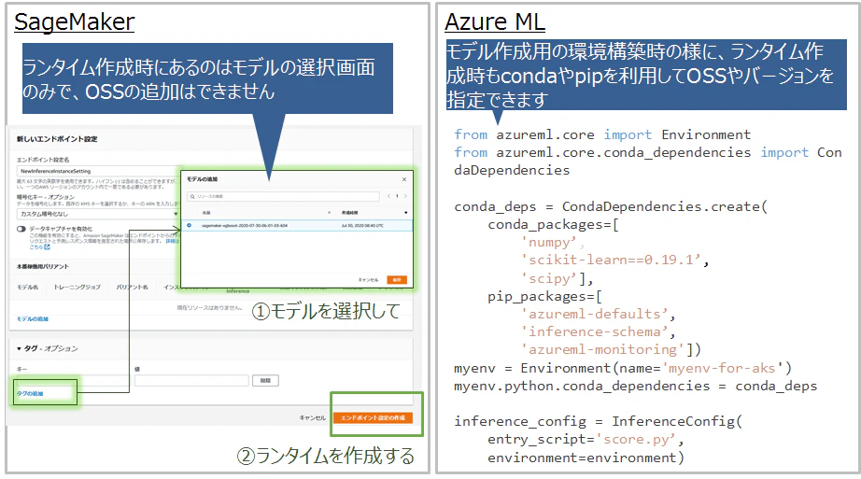Click page number 1 in model dialog
This screenshot has width=861, height=479.
tap(397, 196)
